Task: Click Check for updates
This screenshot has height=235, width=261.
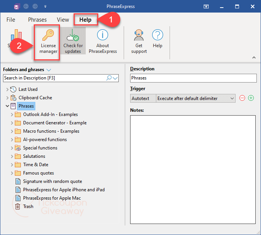Action: tap(73, 41)
